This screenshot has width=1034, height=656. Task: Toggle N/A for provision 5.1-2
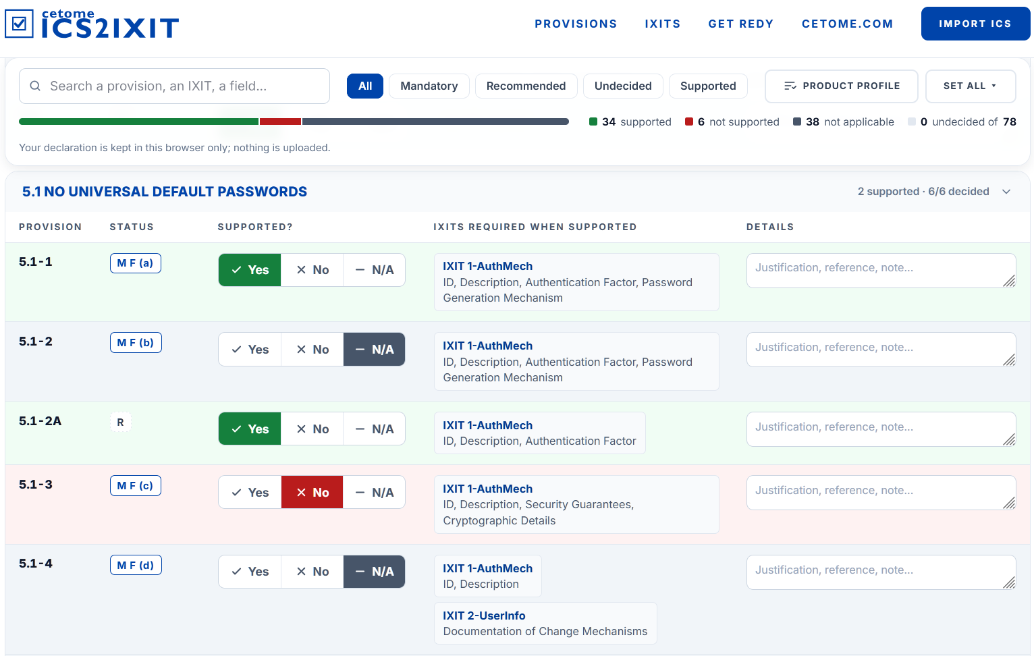pos(375,350)
